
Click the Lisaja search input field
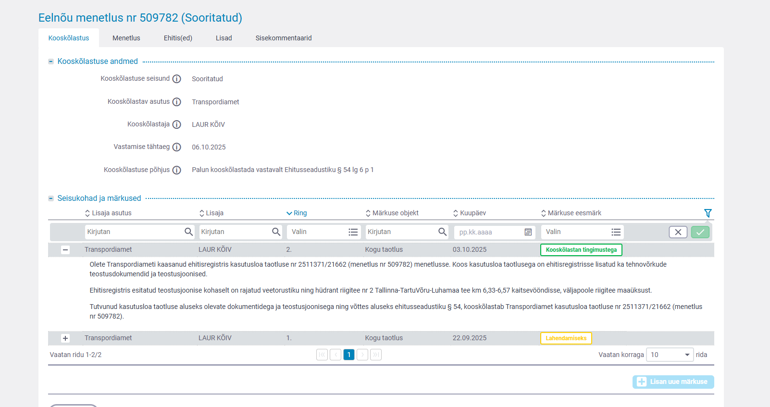tap(236, 232)
